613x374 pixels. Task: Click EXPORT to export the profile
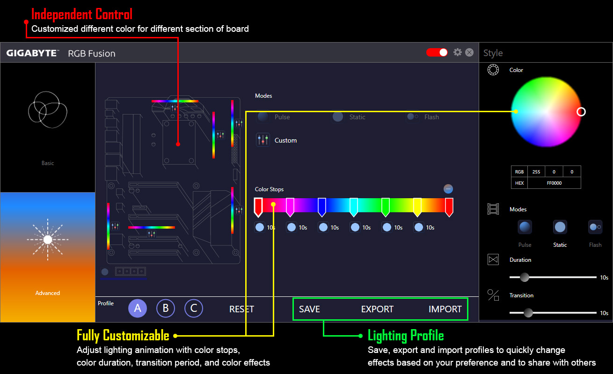tap(377, 309)
